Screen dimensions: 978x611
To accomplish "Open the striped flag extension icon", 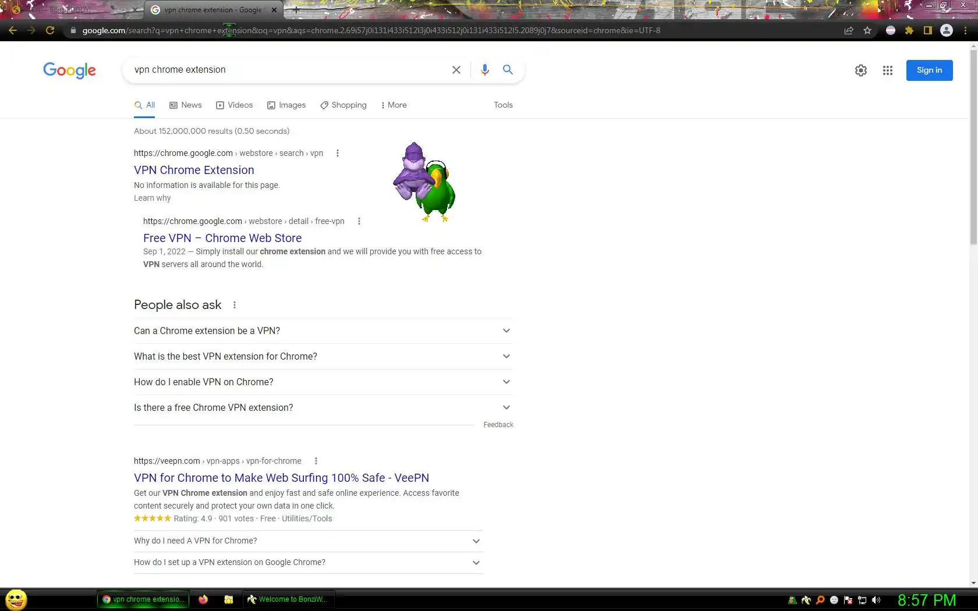I will [891, 30].
